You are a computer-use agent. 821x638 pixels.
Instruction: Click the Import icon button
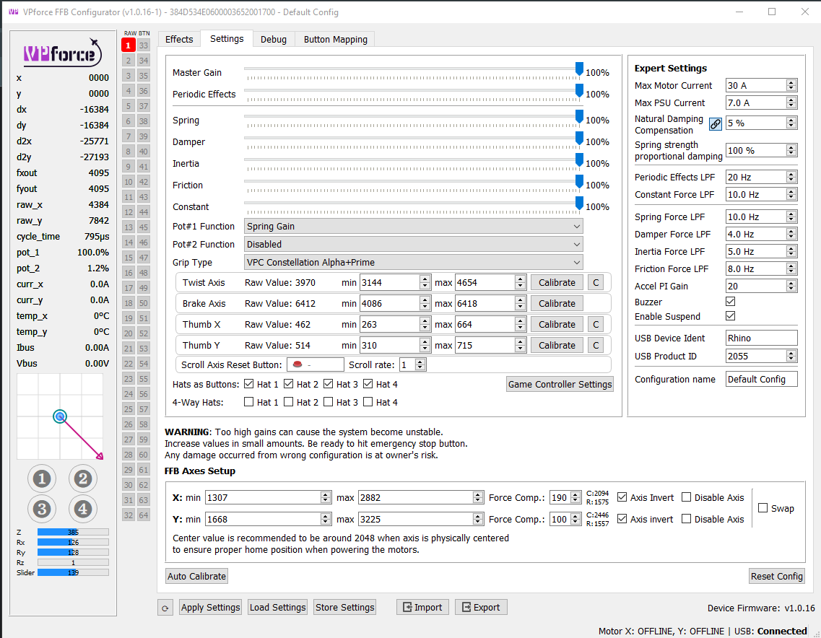point(422,607)
